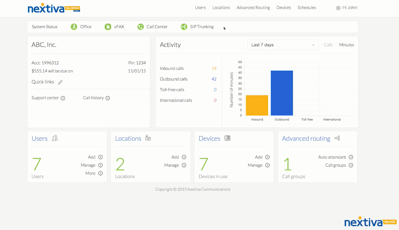
Task: Click the vFAX status icon
Action: (108, 27)
